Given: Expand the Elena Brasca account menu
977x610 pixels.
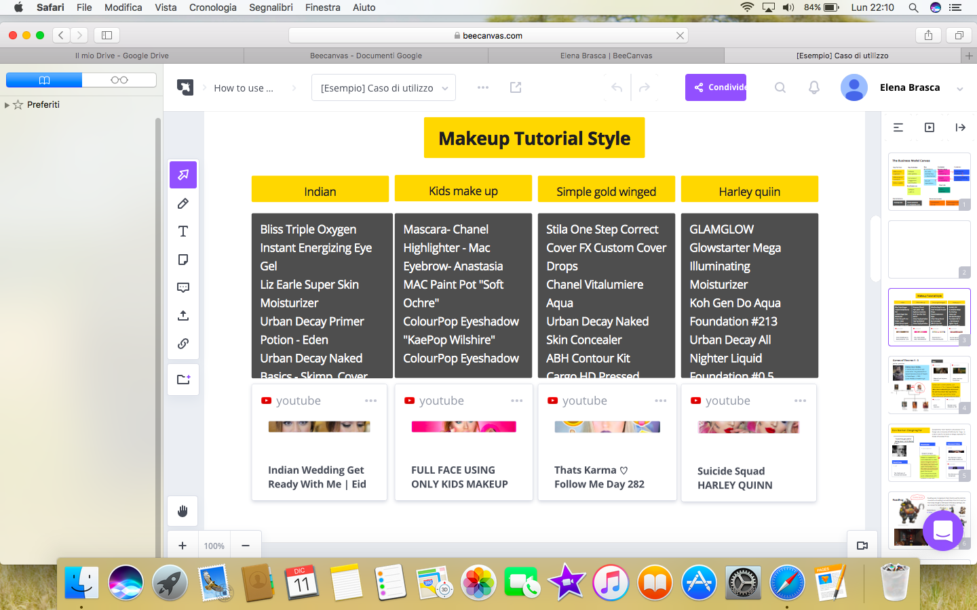Looking at the screenshot, I should tap(959, 89).
